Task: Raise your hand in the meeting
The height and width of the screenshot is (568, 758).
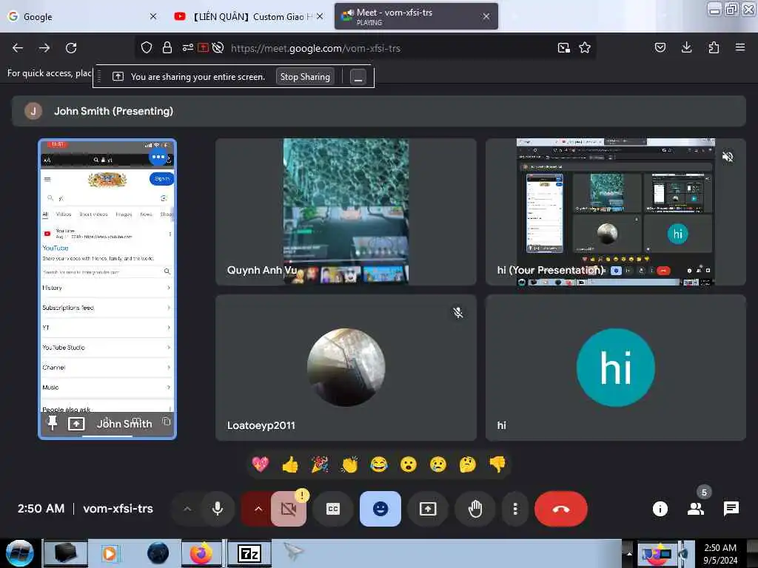Action: 475,509
